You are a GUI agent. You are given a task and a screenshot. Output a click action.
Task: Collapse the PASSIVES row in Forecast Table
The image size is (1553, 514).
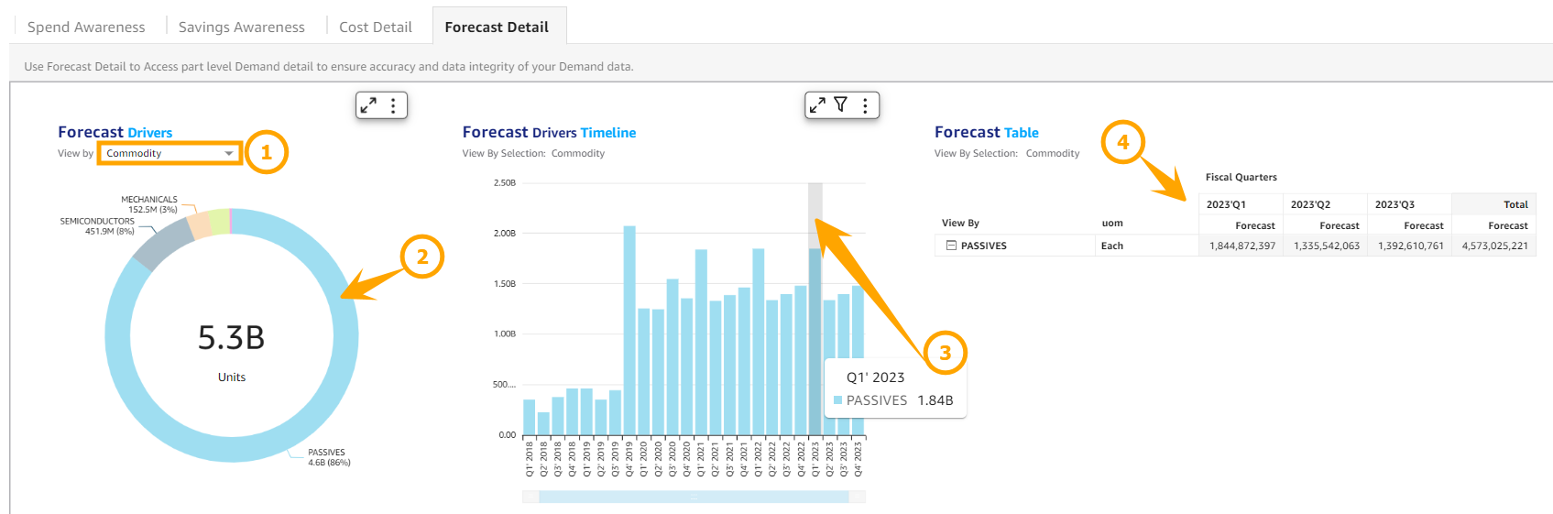pyautogui.click(x=951, y=246)
